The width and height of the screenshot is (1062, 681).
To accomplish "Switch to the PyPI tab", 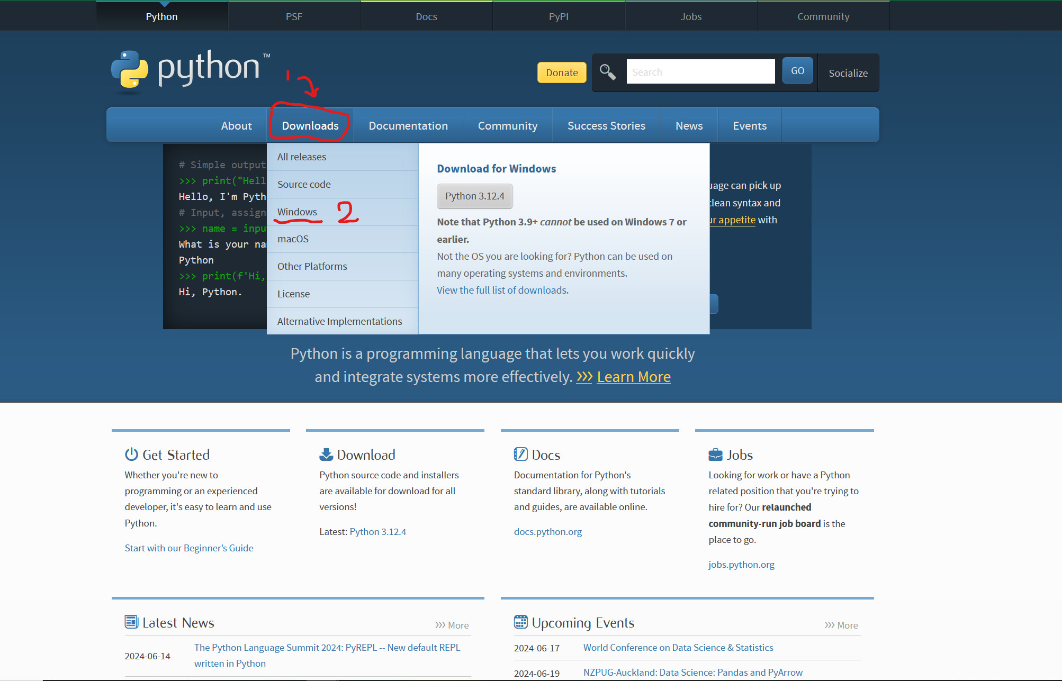I will [x=559, y=16].
